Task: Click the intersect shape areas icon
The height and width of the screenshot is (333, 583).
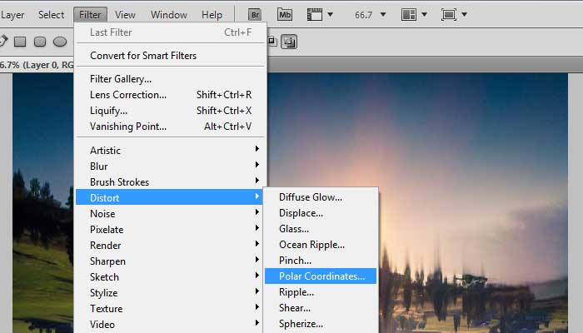Action: coord(272,42)
